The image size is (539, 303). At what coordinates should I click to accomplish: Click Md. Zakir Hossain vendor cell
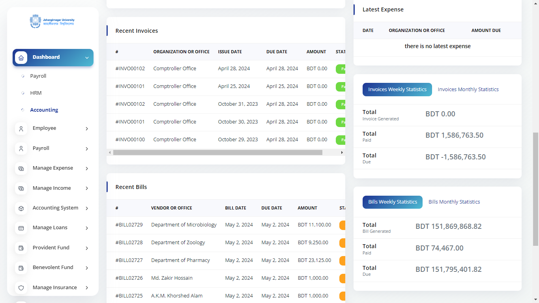[172, 278]
